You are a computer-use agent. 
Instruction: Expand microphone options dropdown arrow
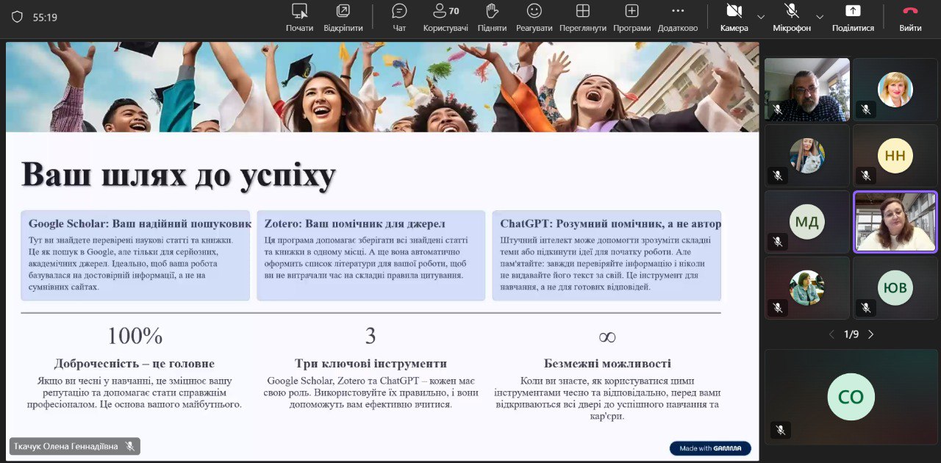[x=820, y=17]
